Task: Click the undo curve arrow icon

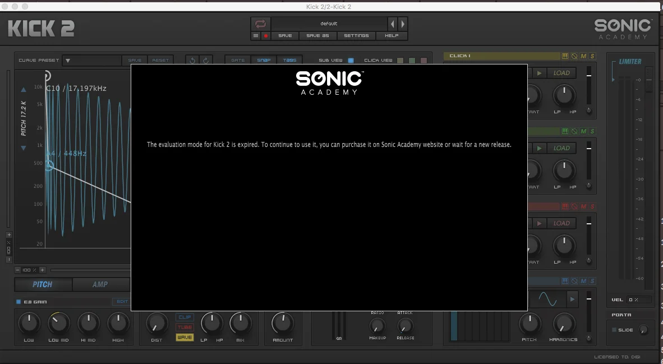Action: [192, 61]
